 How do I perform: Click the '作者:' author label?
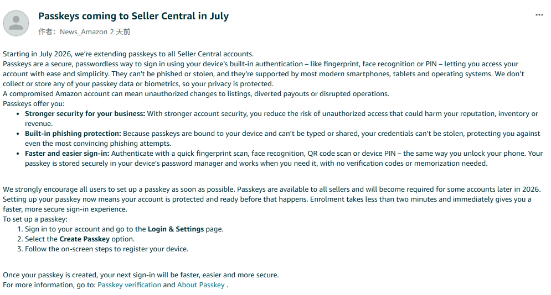coord(48,32)
